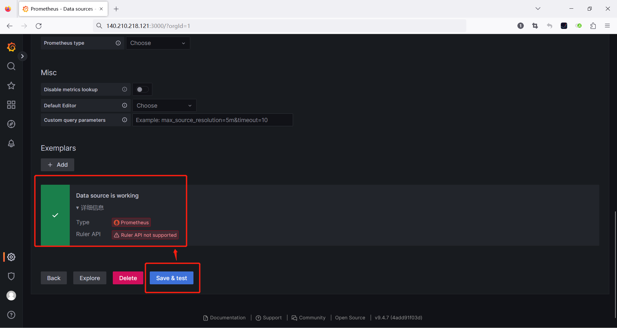The image size is (617, 328).
Task: Delete the data source
Action: click(x=128, y=278)
